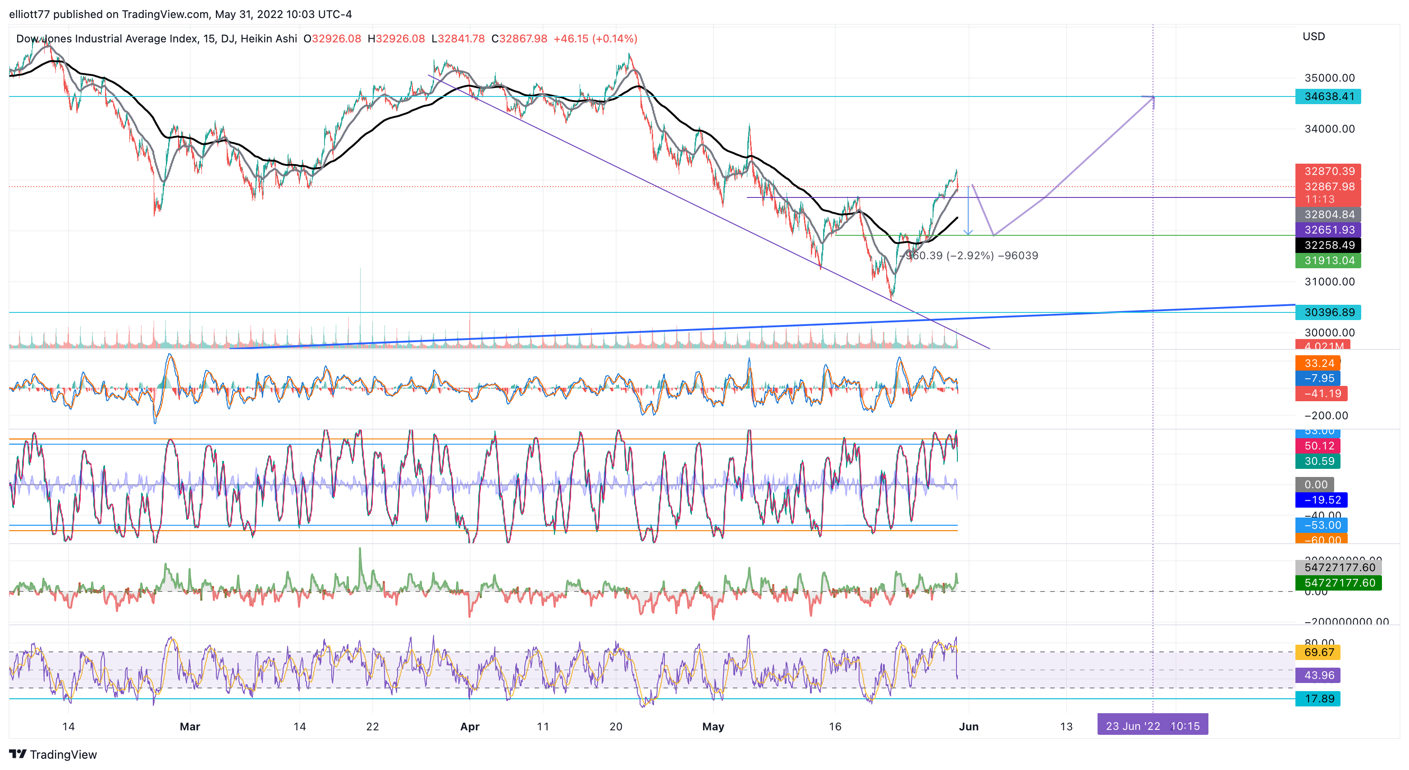Click the H32926.08 high value
This screenshot has width=1409, height=770.
(396, 39)
